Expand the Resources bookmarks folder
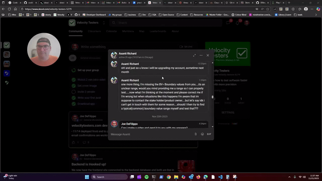The image size is (322, 181). (197, 15)
